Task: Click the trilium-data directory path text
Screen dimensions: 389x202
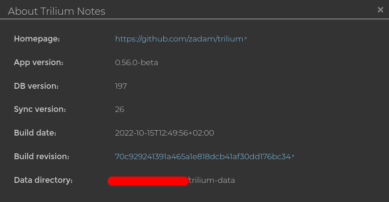Action: [x=211, y=180]
